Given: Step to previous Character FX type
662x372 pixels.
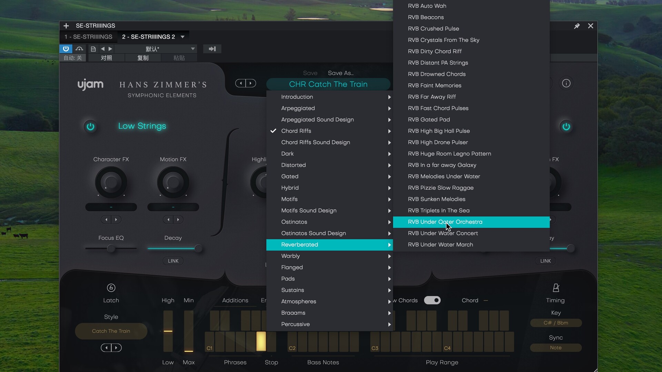Looking at the screenshot, I should [x=106, y=220].
